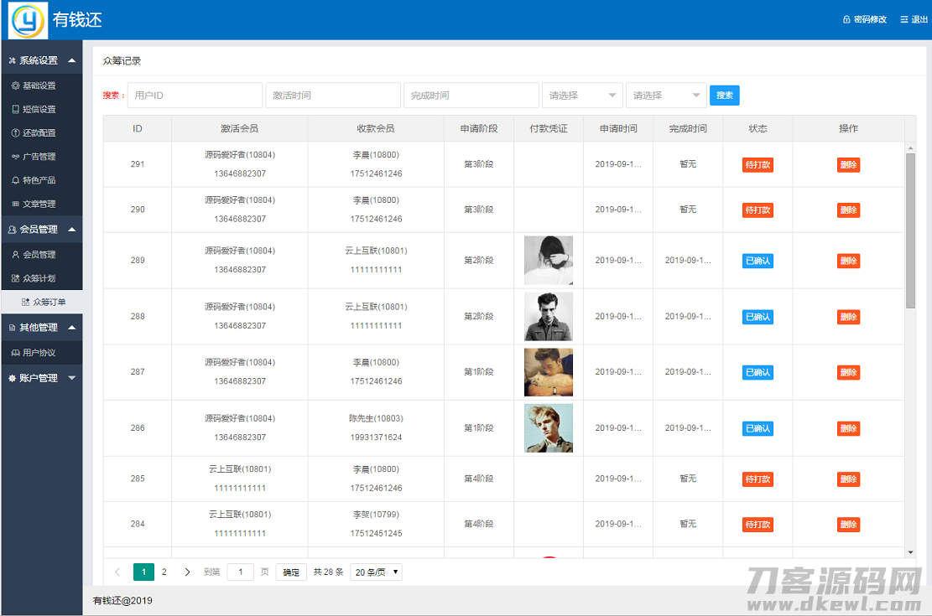The image size is (932, 616).
Task: Open the first 请选择 dropdown
Action: pyautogui.click(x=581, y=95)
